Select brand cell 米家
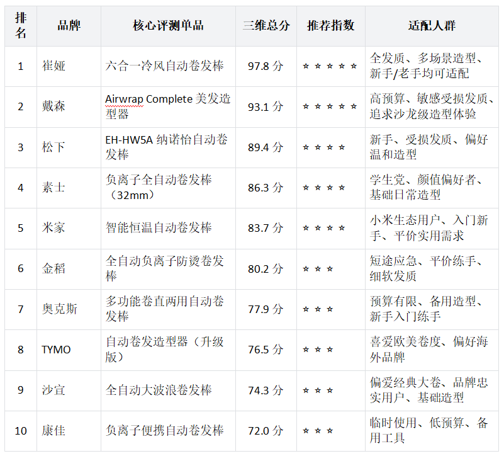This screenshot has height=456, width=504. 69,229
